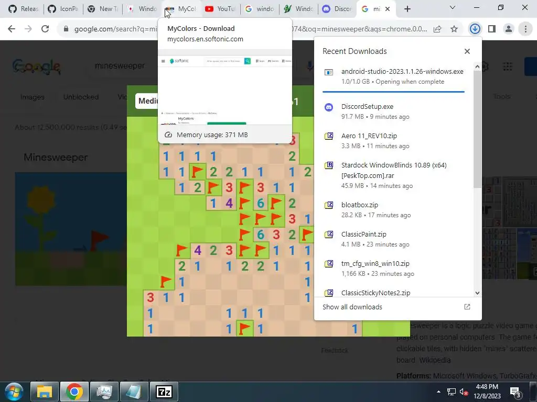
Task: Close the Recent Downloads popup
Action: (467, 51)
